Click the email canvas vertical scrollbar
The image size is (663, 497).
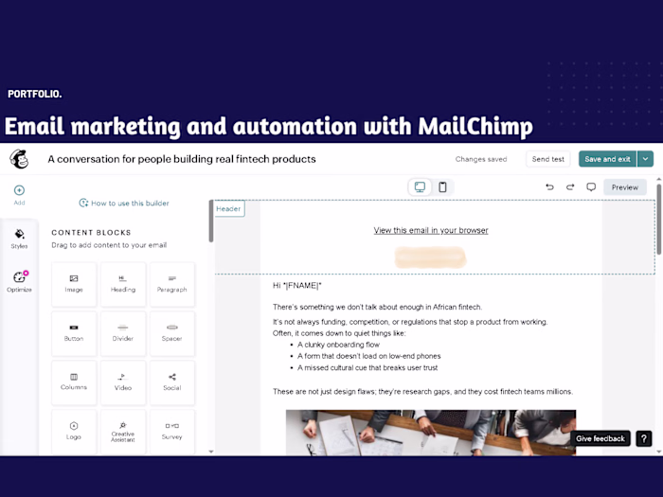tap(658, 219)
